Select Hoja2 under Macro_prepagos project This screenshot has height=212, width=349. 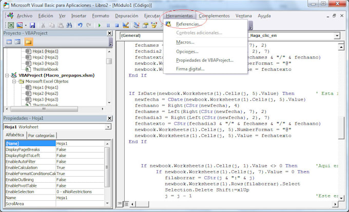45,93
